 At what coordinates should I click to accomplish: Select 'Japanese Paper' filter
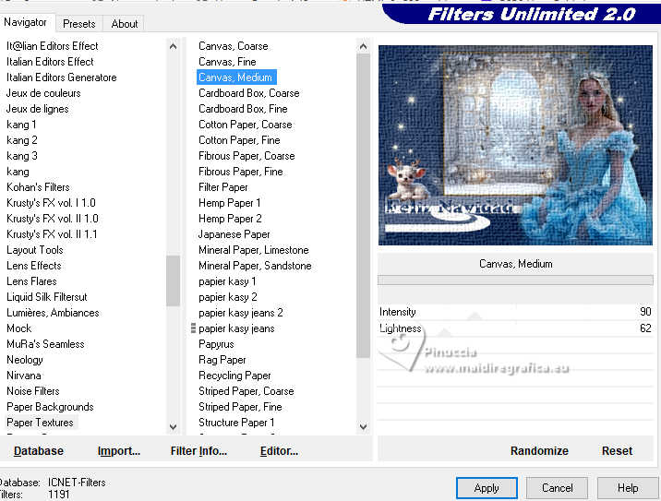[x=234, y=234]
